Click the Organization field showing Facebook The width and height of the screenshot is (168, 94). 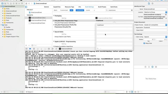(x=155, y=27)
